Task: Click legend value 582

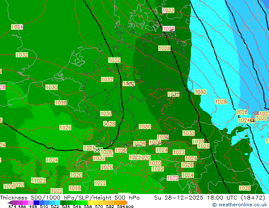Action: [x=110, y=206]
